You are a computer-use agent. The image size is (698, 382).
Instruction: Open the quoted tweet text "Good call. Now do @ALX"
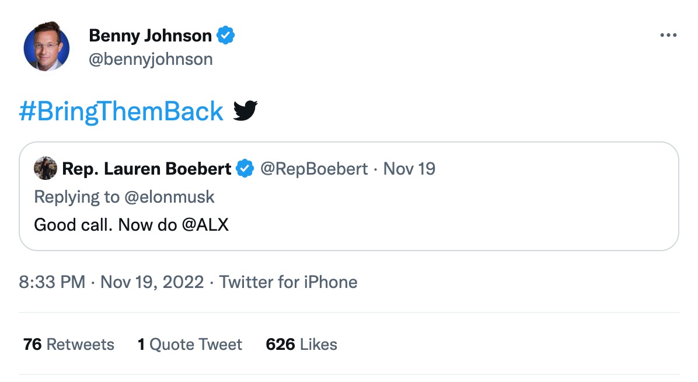pyautogui.click(x=131, y=224)
